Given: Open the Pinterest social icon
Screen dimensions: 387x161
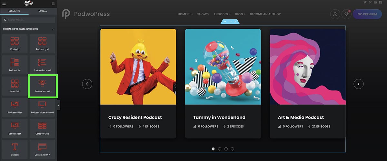Looking at the screenshot, I should (x=370, y=2).
